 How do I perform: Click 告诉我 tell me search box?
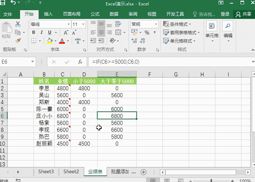click(x=204, y=14)
